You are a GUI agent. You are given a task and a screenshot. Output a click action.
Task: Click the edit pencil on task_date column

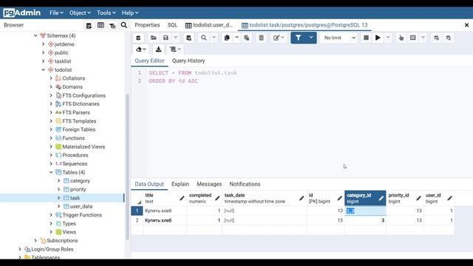(301, 198)
